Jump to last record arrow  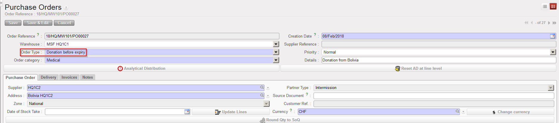tap(554, 23)
